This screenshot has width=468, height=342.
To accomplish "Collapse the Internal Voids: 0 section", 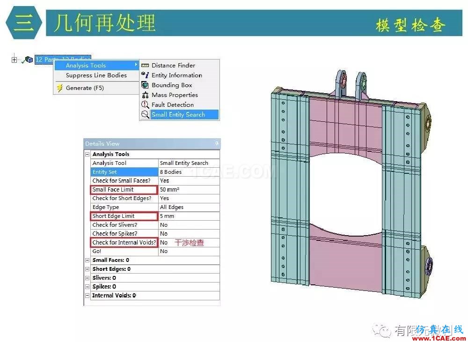I will point(88,296).
